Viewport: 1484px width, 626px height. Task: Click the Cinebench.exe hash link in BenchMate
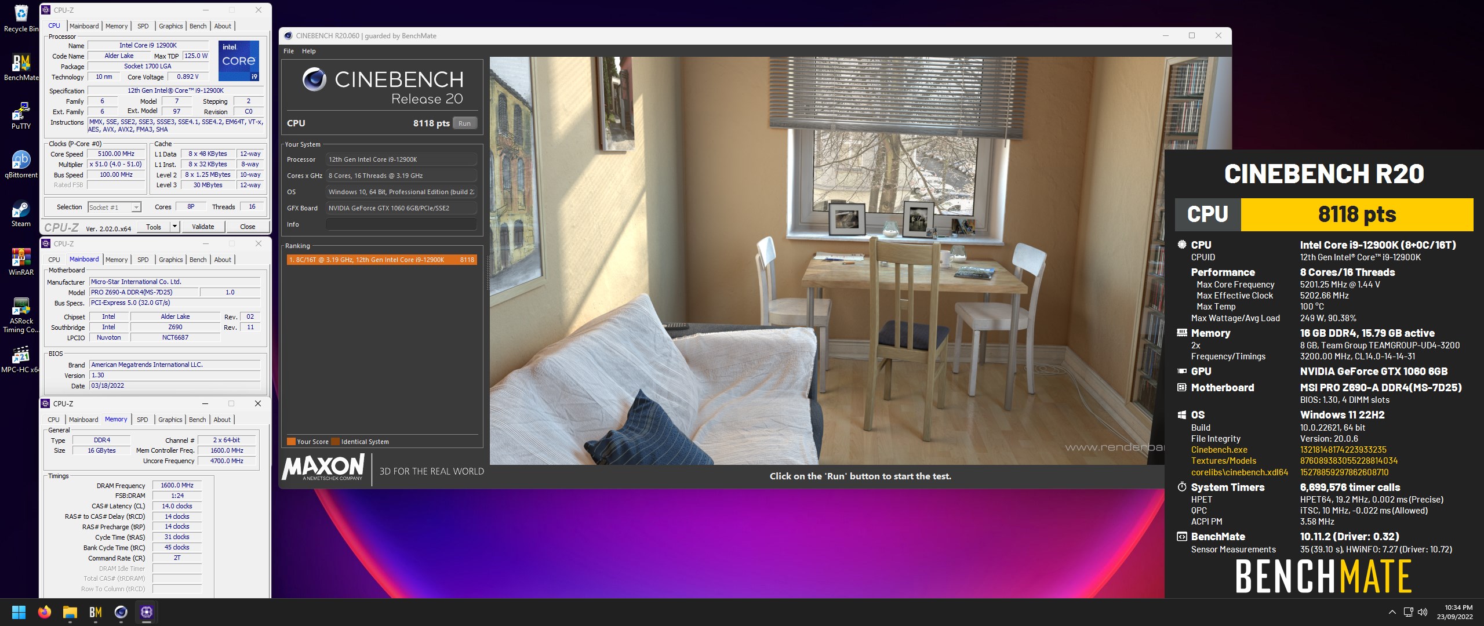tap(1343, 450)
